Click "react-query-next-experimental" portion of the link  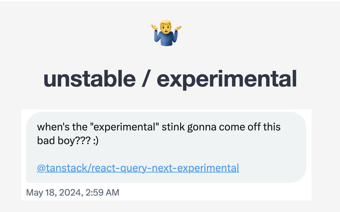coord(165,168)
